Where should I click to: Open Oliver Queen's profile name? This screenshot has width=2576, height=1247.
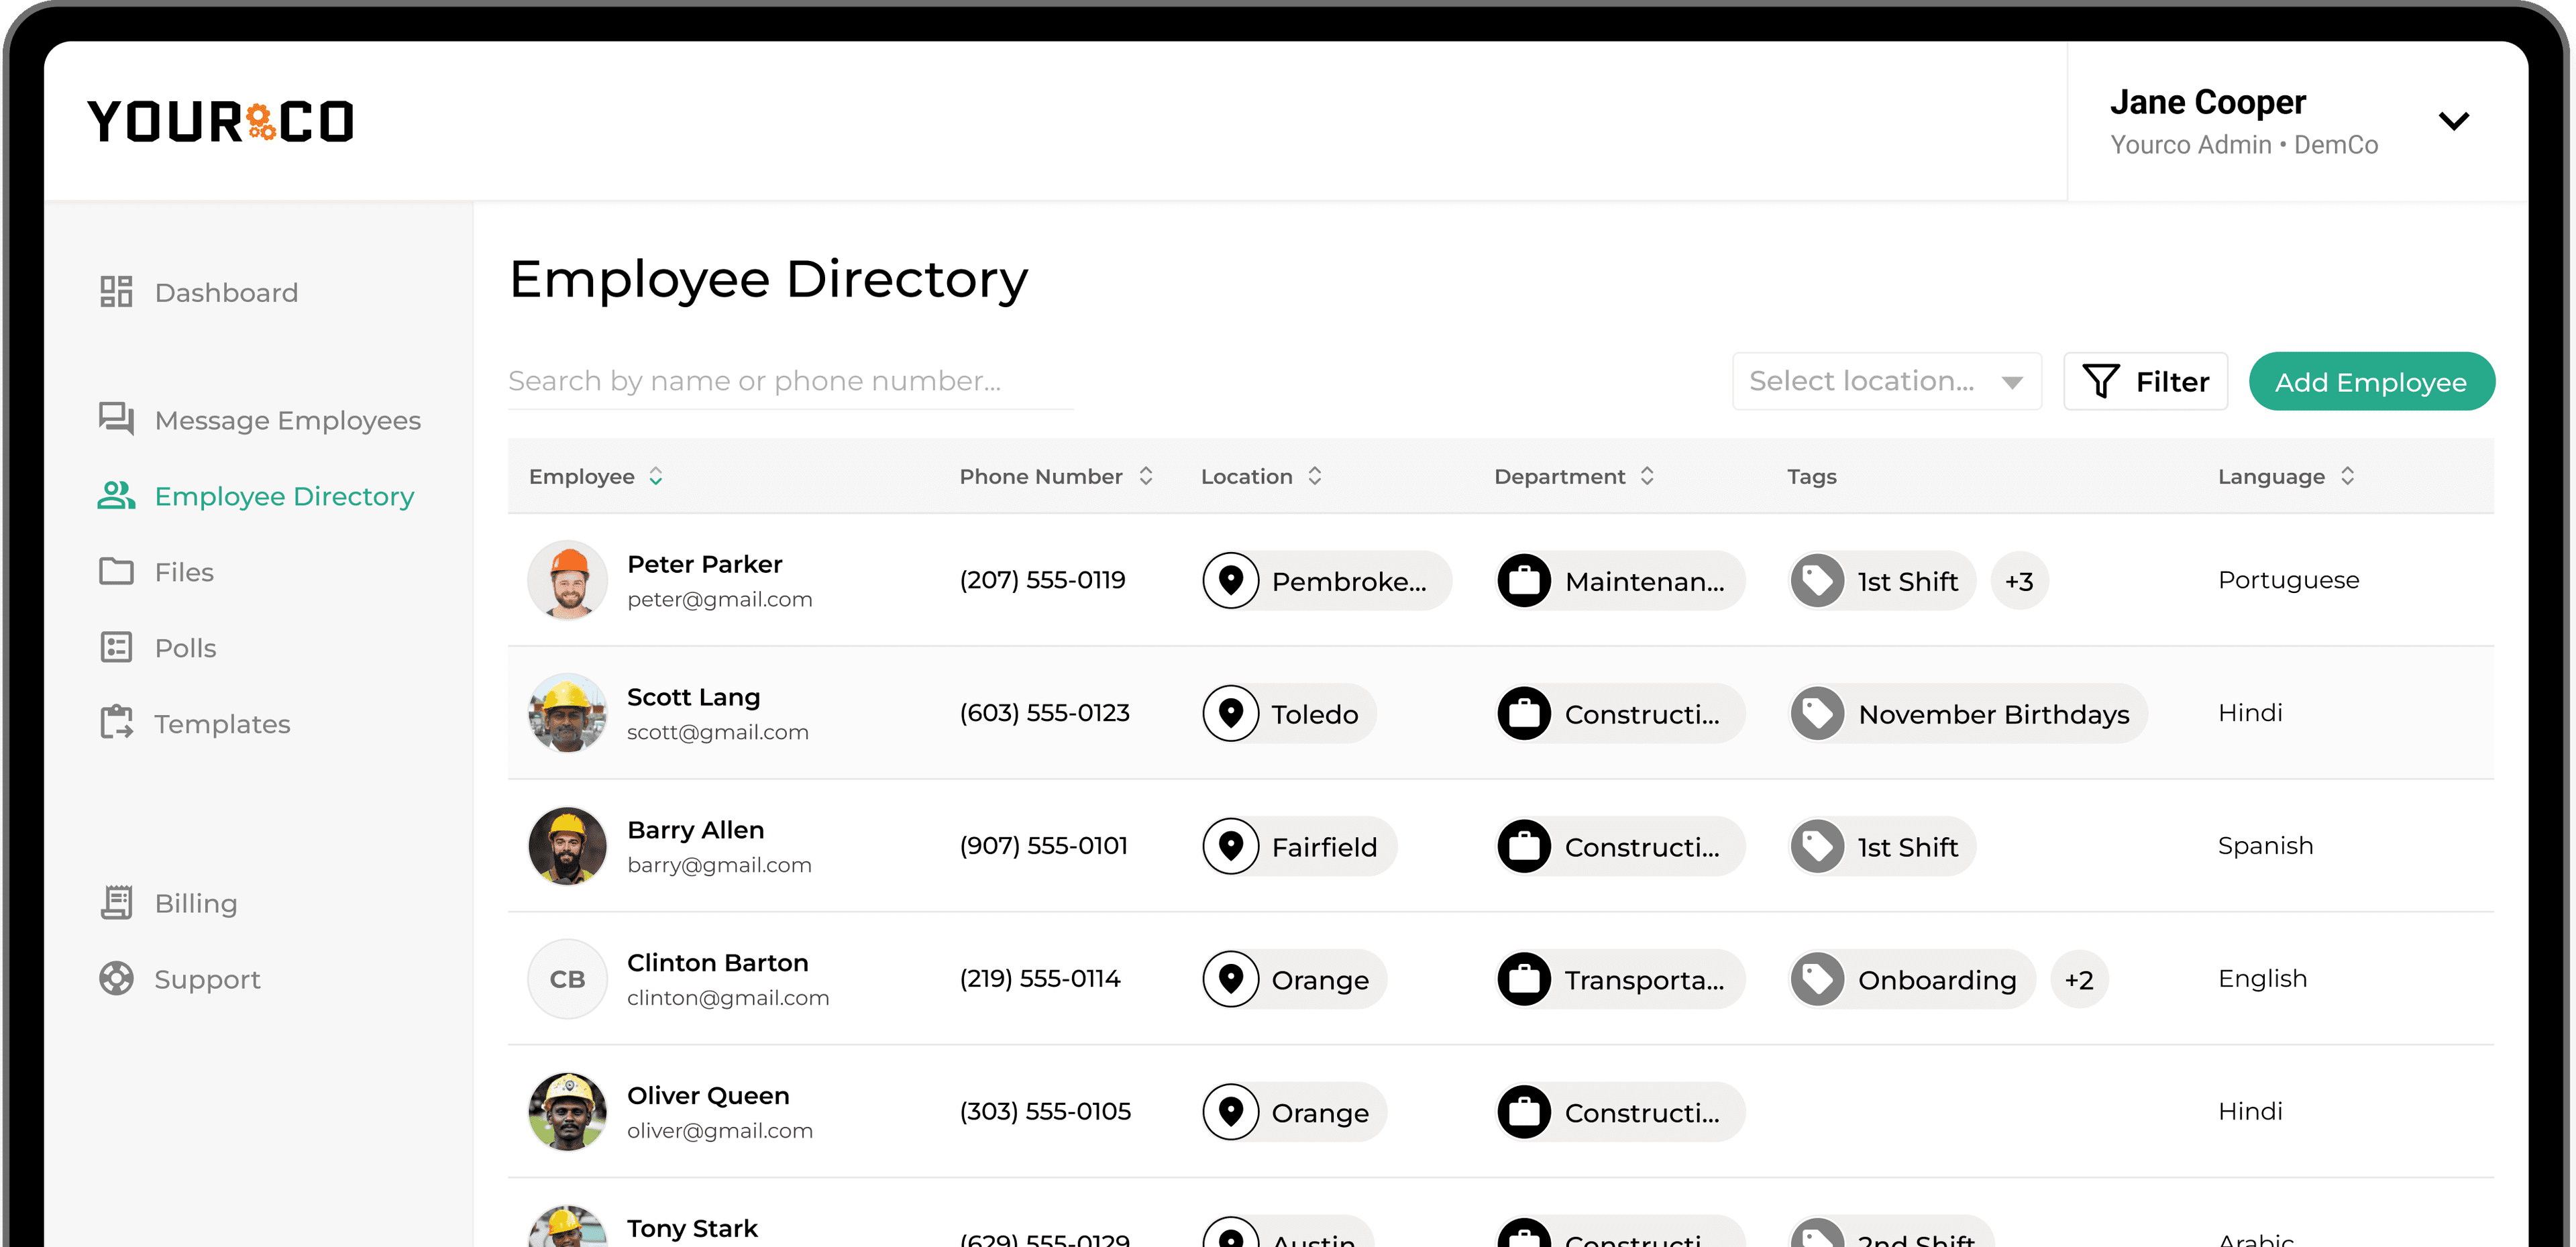click(x=708, y=1096)
